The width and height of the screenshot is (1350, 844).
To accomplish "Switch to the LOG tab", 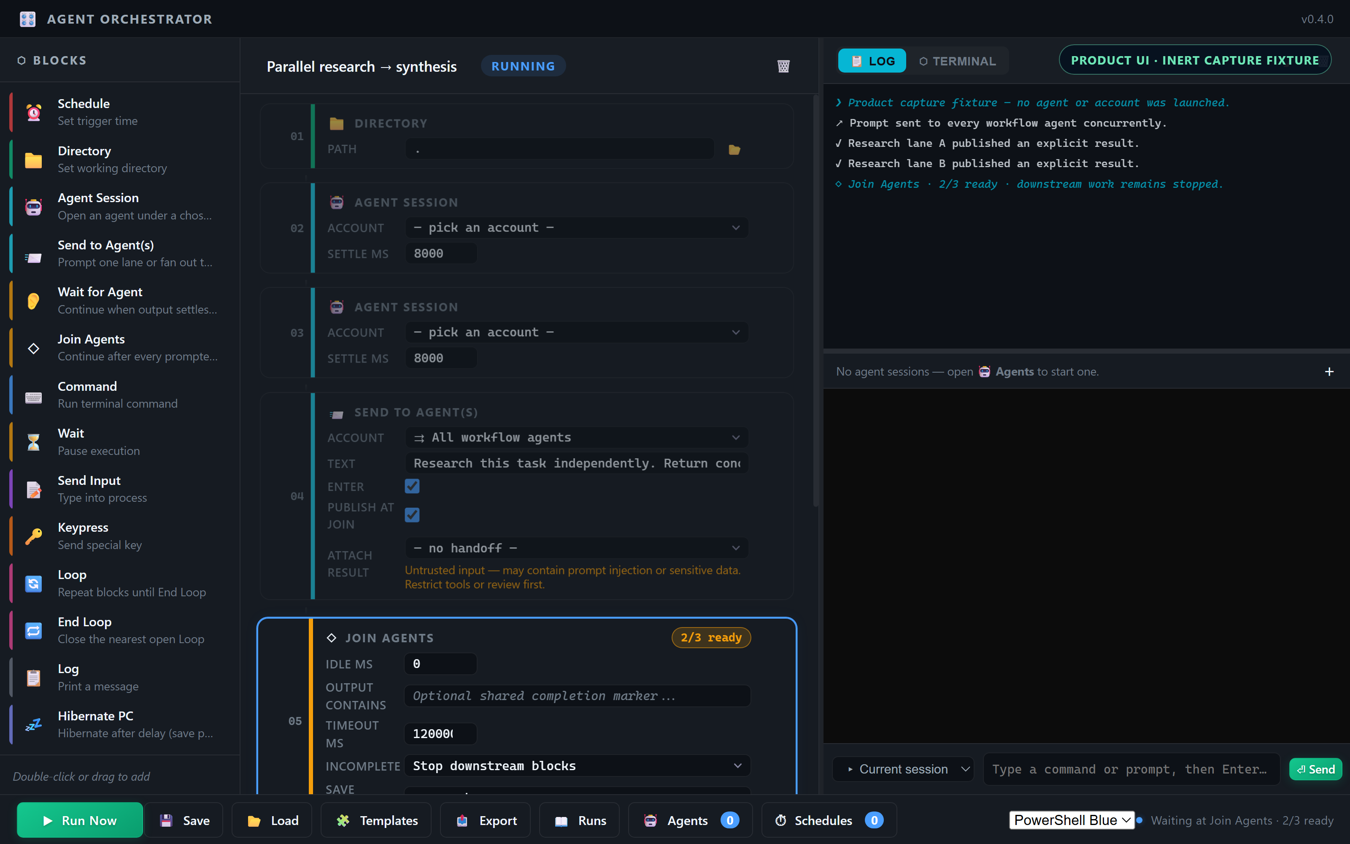I will tap(872, 61).
